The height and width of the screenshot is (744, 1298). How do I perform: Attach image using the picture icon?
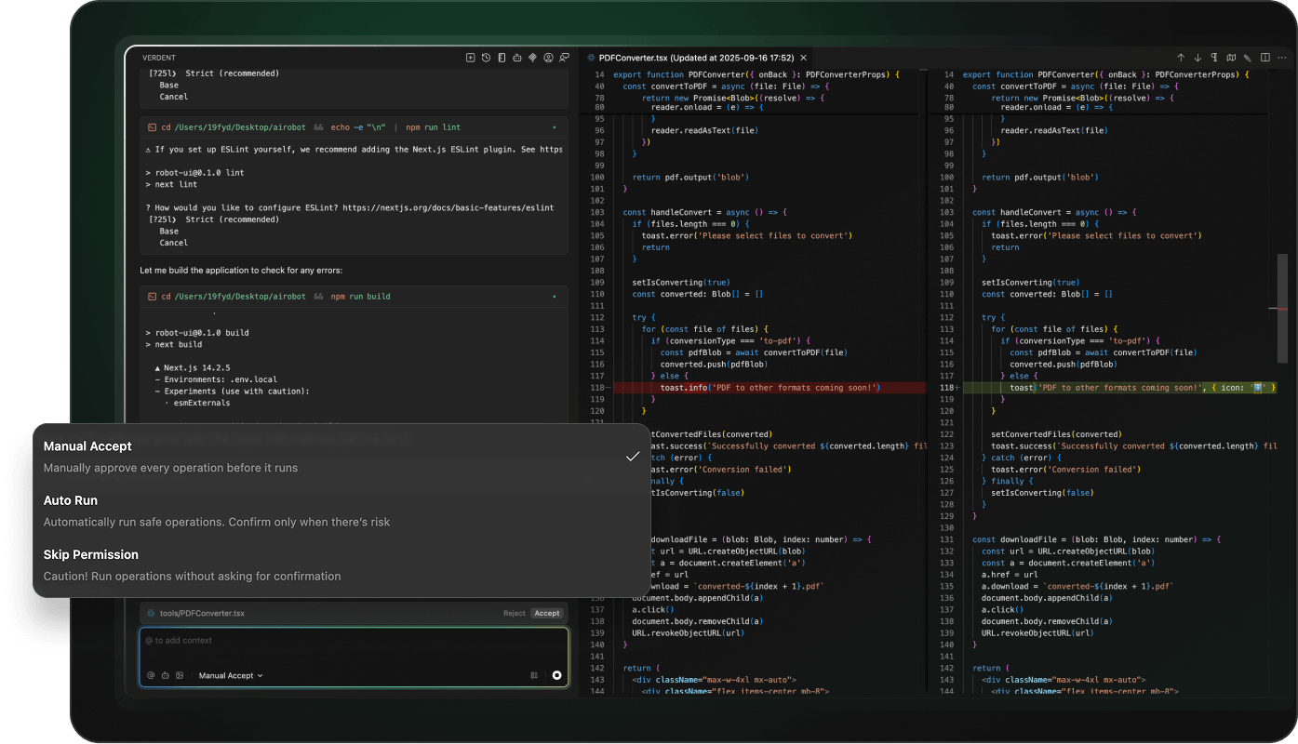pos(180,675)
